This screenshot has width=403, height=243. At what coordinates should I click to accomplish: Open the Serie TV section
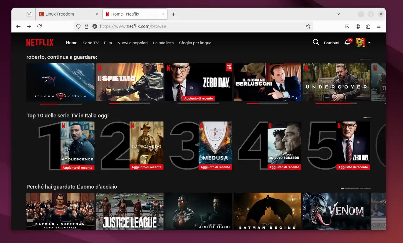(91, 43)
